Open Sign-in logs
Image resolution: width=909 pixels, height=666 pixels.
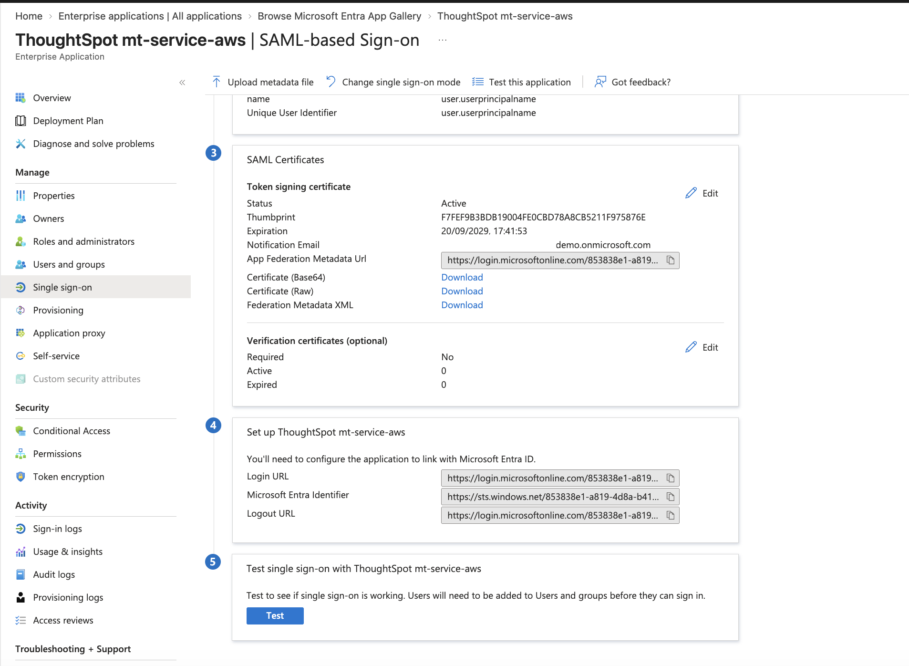58,529
